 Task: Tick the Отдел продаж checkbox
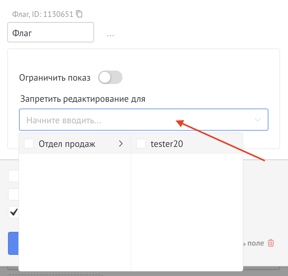tap(28, 143)
